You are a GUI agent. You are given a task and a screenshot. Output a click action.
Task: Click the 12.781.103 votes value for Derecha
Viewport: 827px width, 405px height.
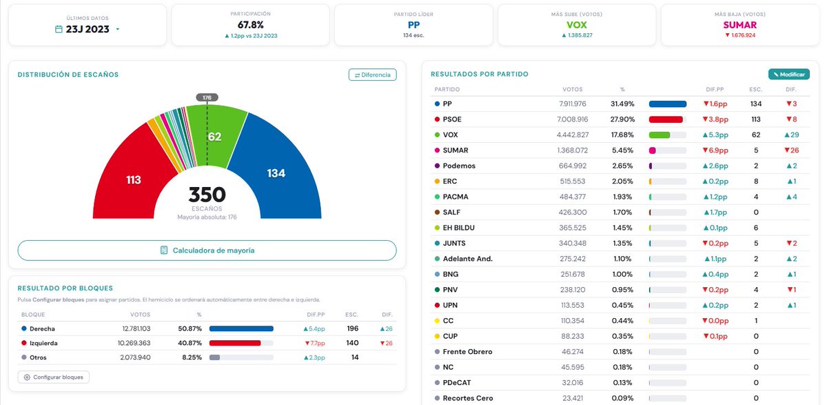point(135,328)
